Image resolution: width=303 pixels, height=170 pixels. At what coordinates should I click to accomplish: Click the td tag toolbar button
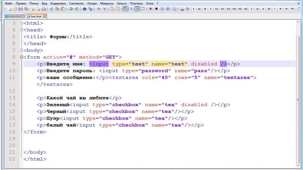[x=292, y=9]
